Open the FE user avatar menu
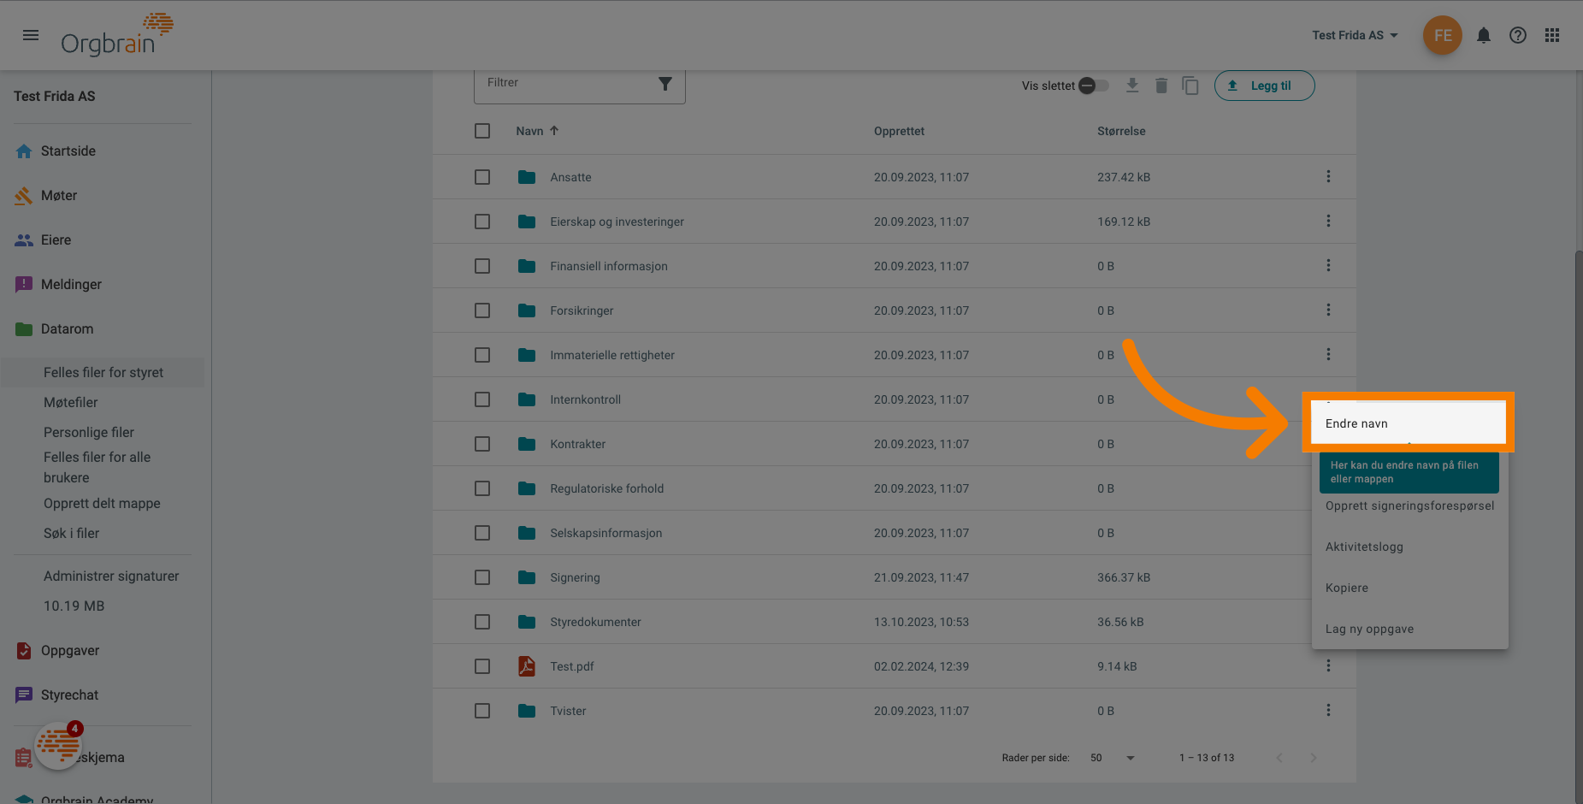This screenshot has height=804, width=1583. pos(1443,35)
